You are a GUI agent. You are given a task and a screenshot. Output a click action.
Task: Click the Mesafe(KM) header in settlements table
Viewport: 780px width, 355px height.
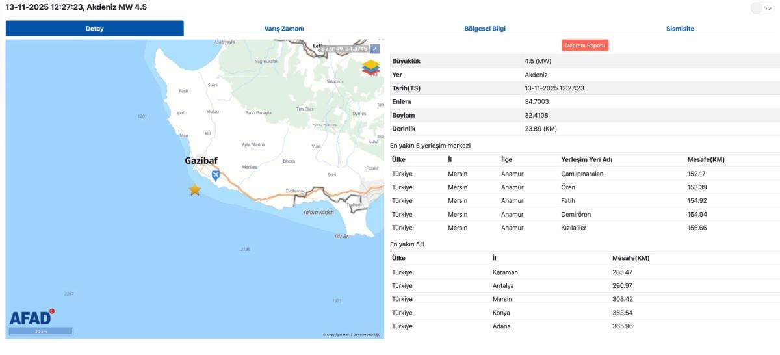(x=705, y=160)
